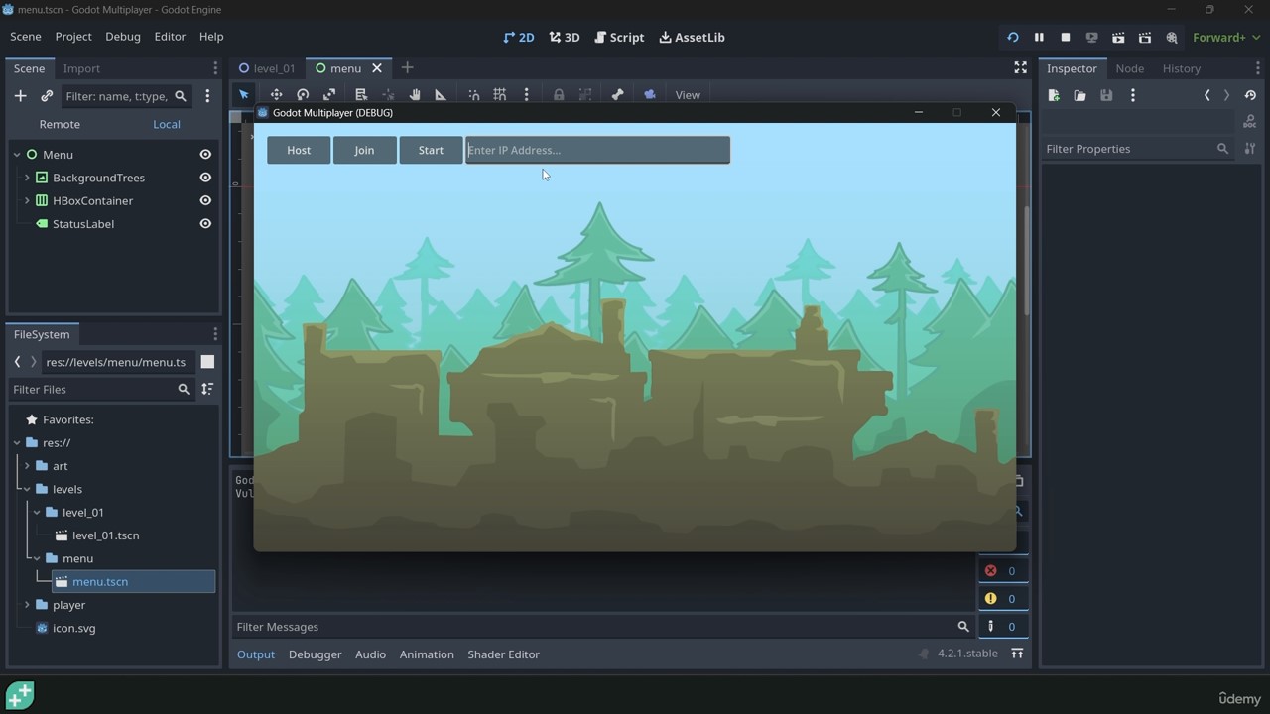Create new resource in Inspector
1270x714 pixels.
pos(1054,95)
